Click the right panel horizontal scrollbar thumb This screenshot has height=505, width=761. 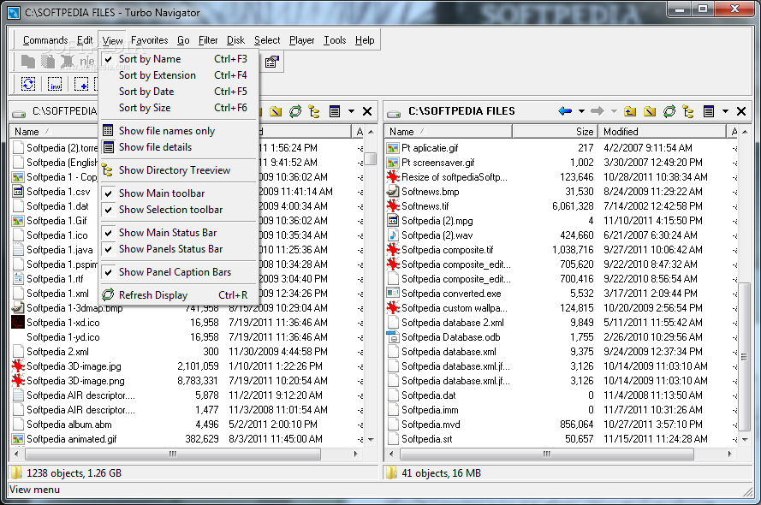click(x=546, y=454)
